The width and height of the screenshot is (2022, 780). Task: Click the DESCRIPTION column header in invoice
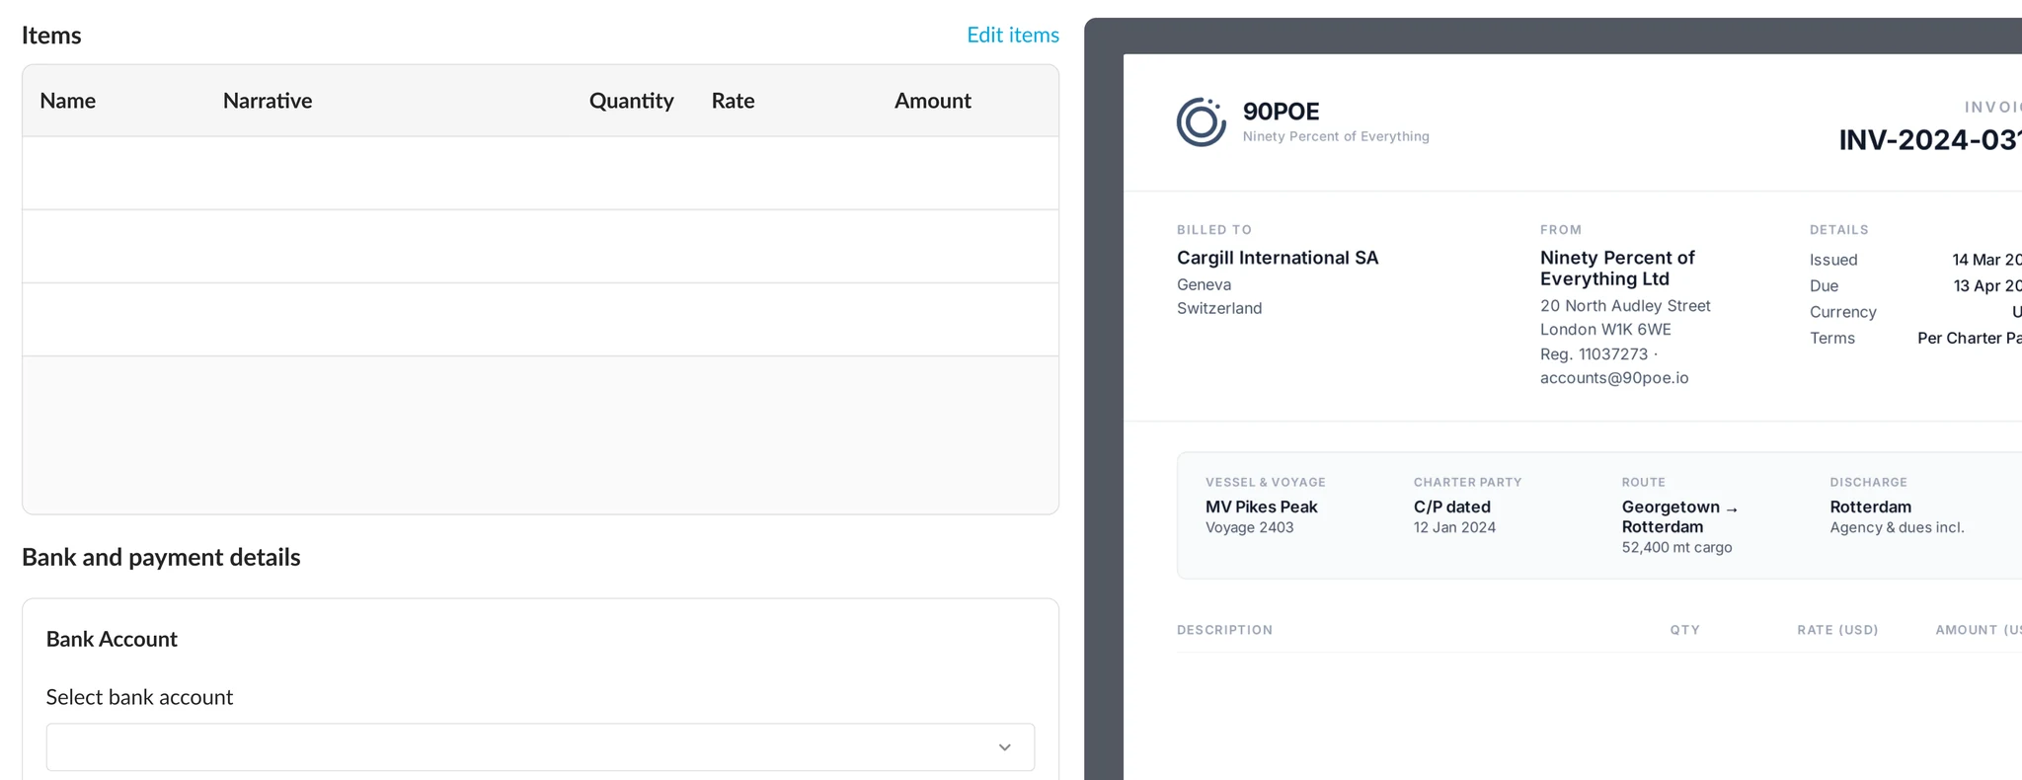[x=1224, y=630]
